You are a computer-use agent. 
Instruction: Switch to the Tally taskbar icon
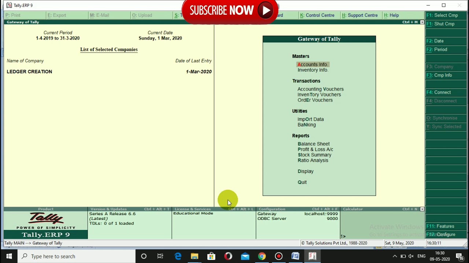(x=312, y=256)
